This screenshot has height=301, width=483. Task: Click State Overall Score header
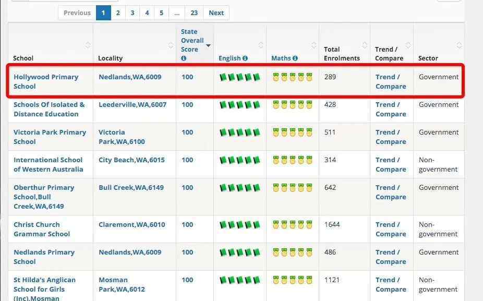(192, 40)
